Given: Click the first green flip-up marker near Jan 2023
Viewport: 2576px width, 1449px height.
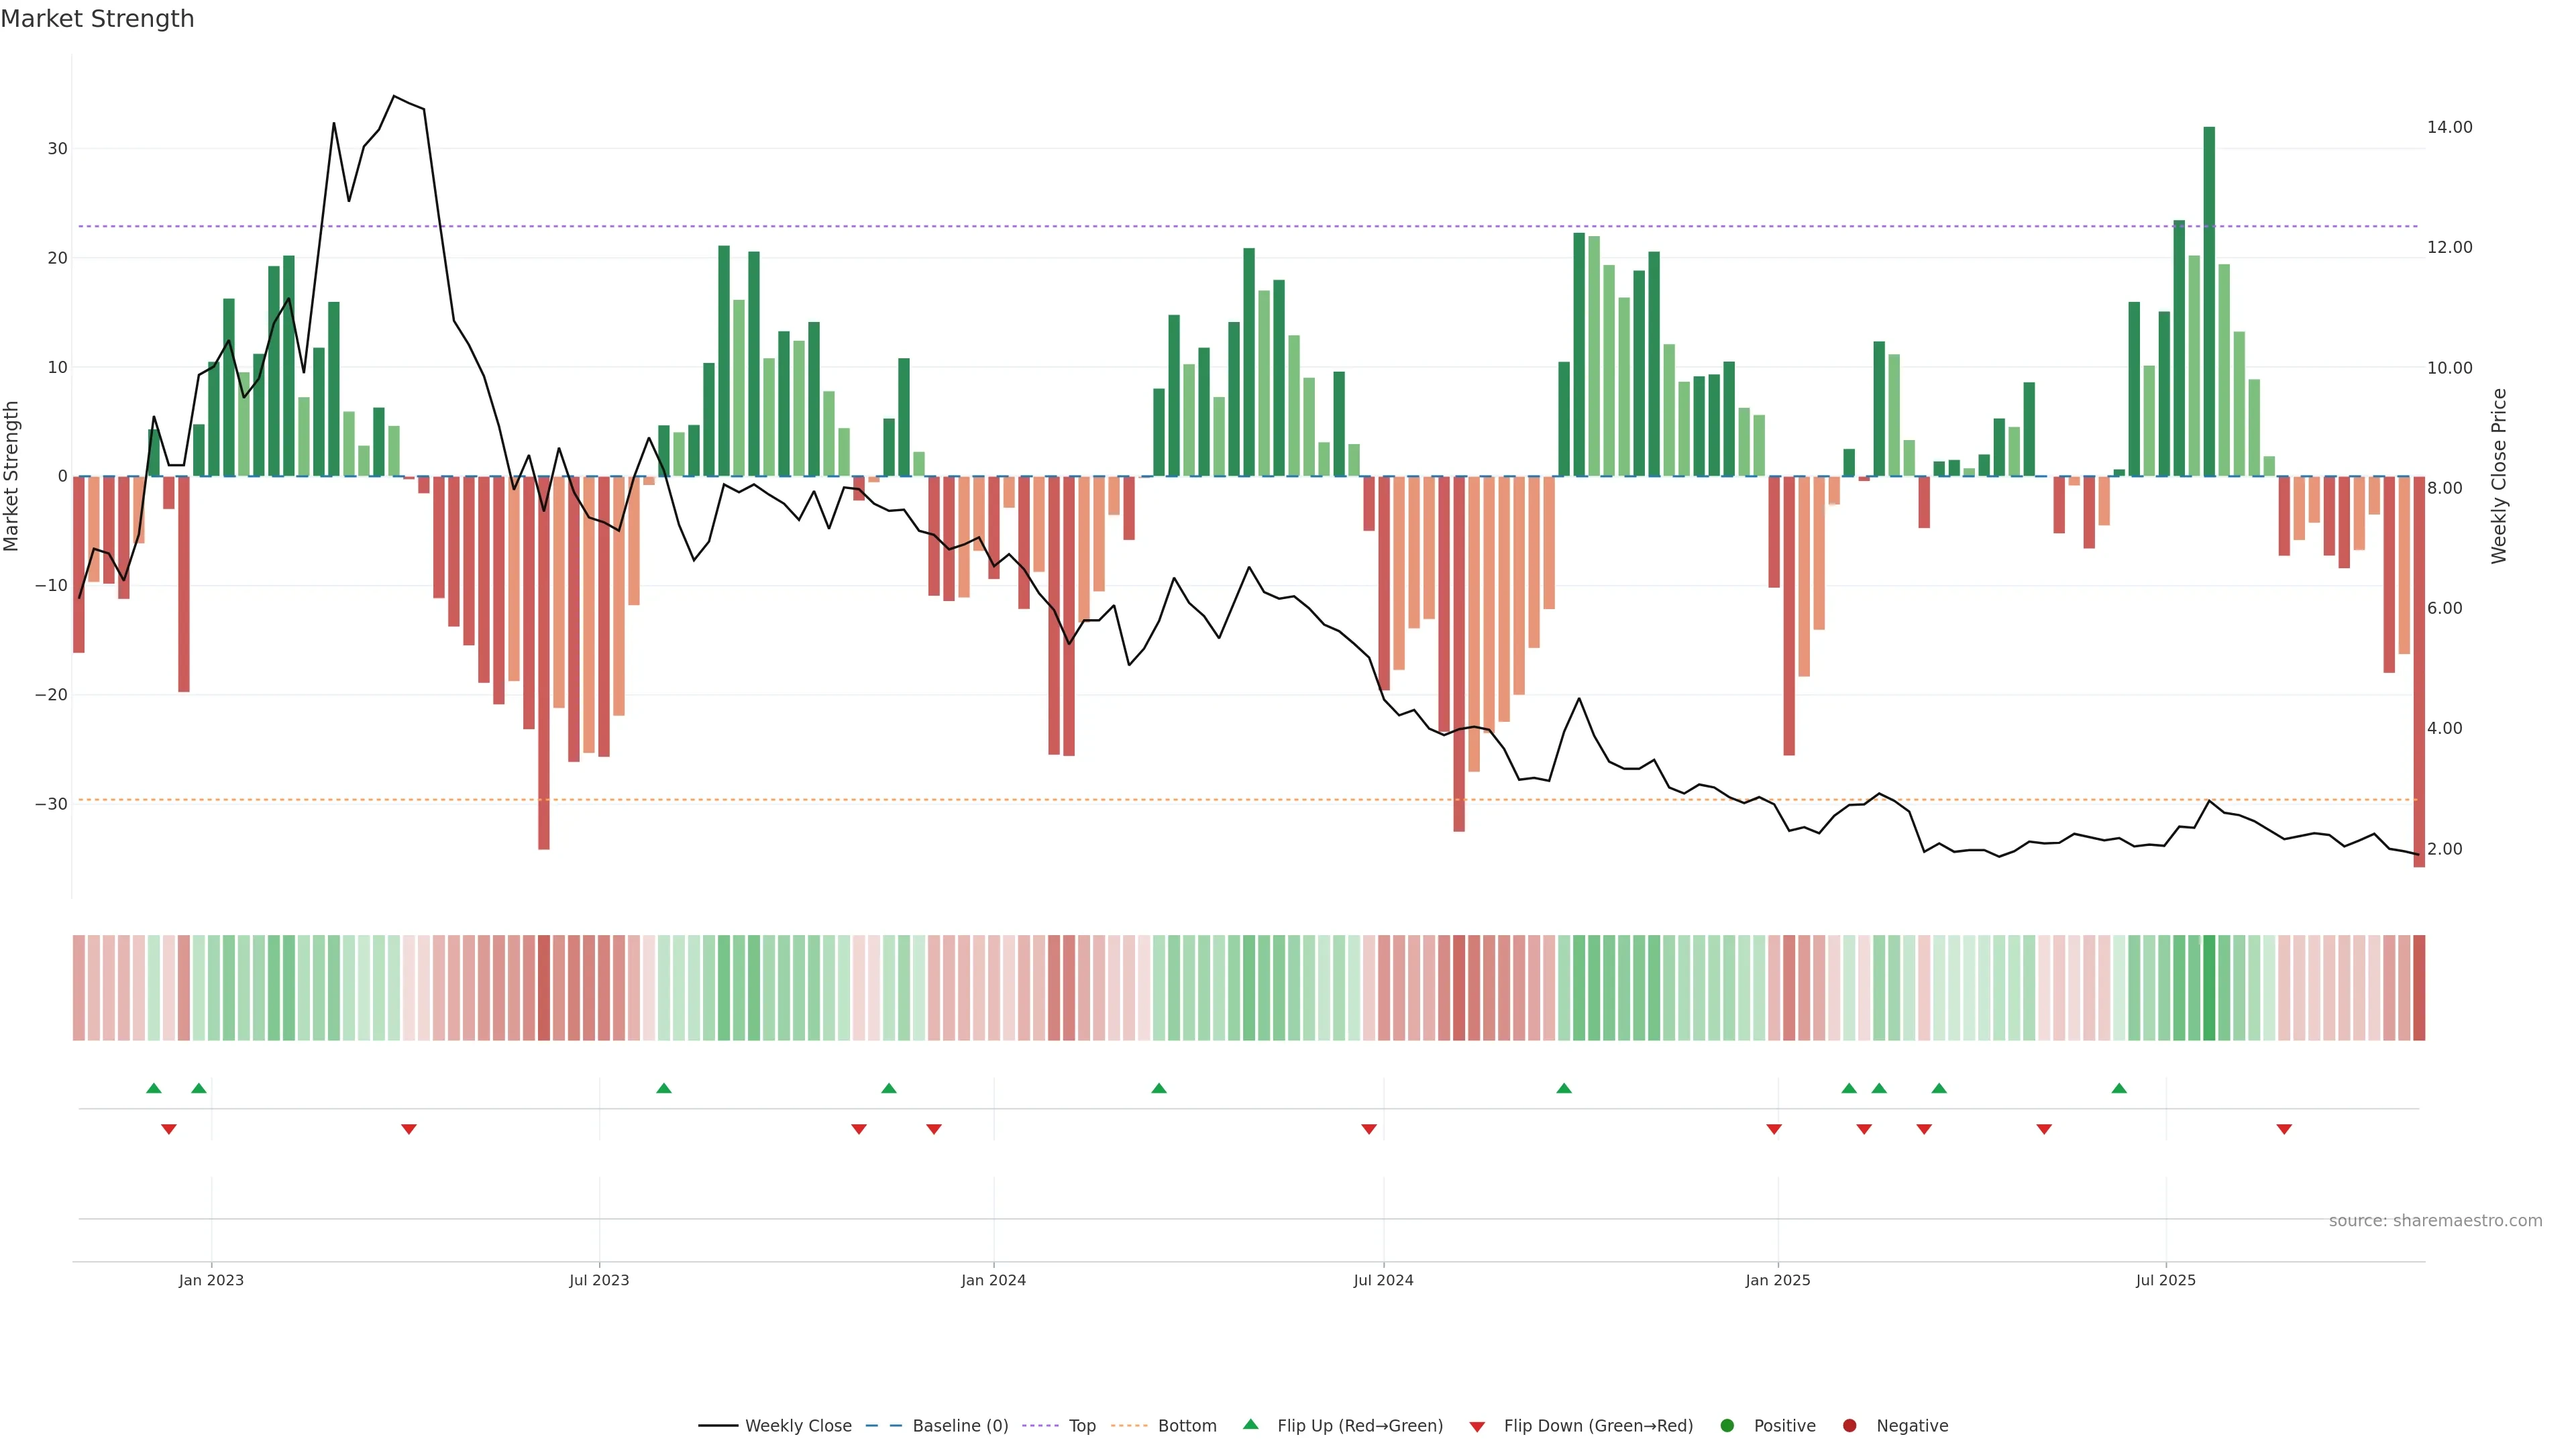Looking at the screenshot, I should point(154,1088).
